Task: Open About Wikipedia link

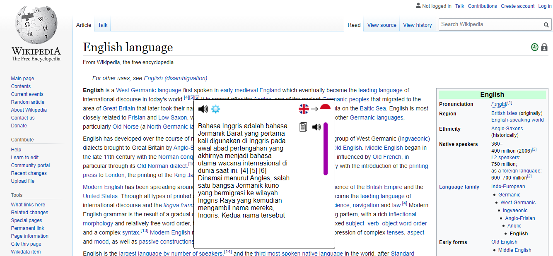Action: pyautogui.click(x=29, y=110)
